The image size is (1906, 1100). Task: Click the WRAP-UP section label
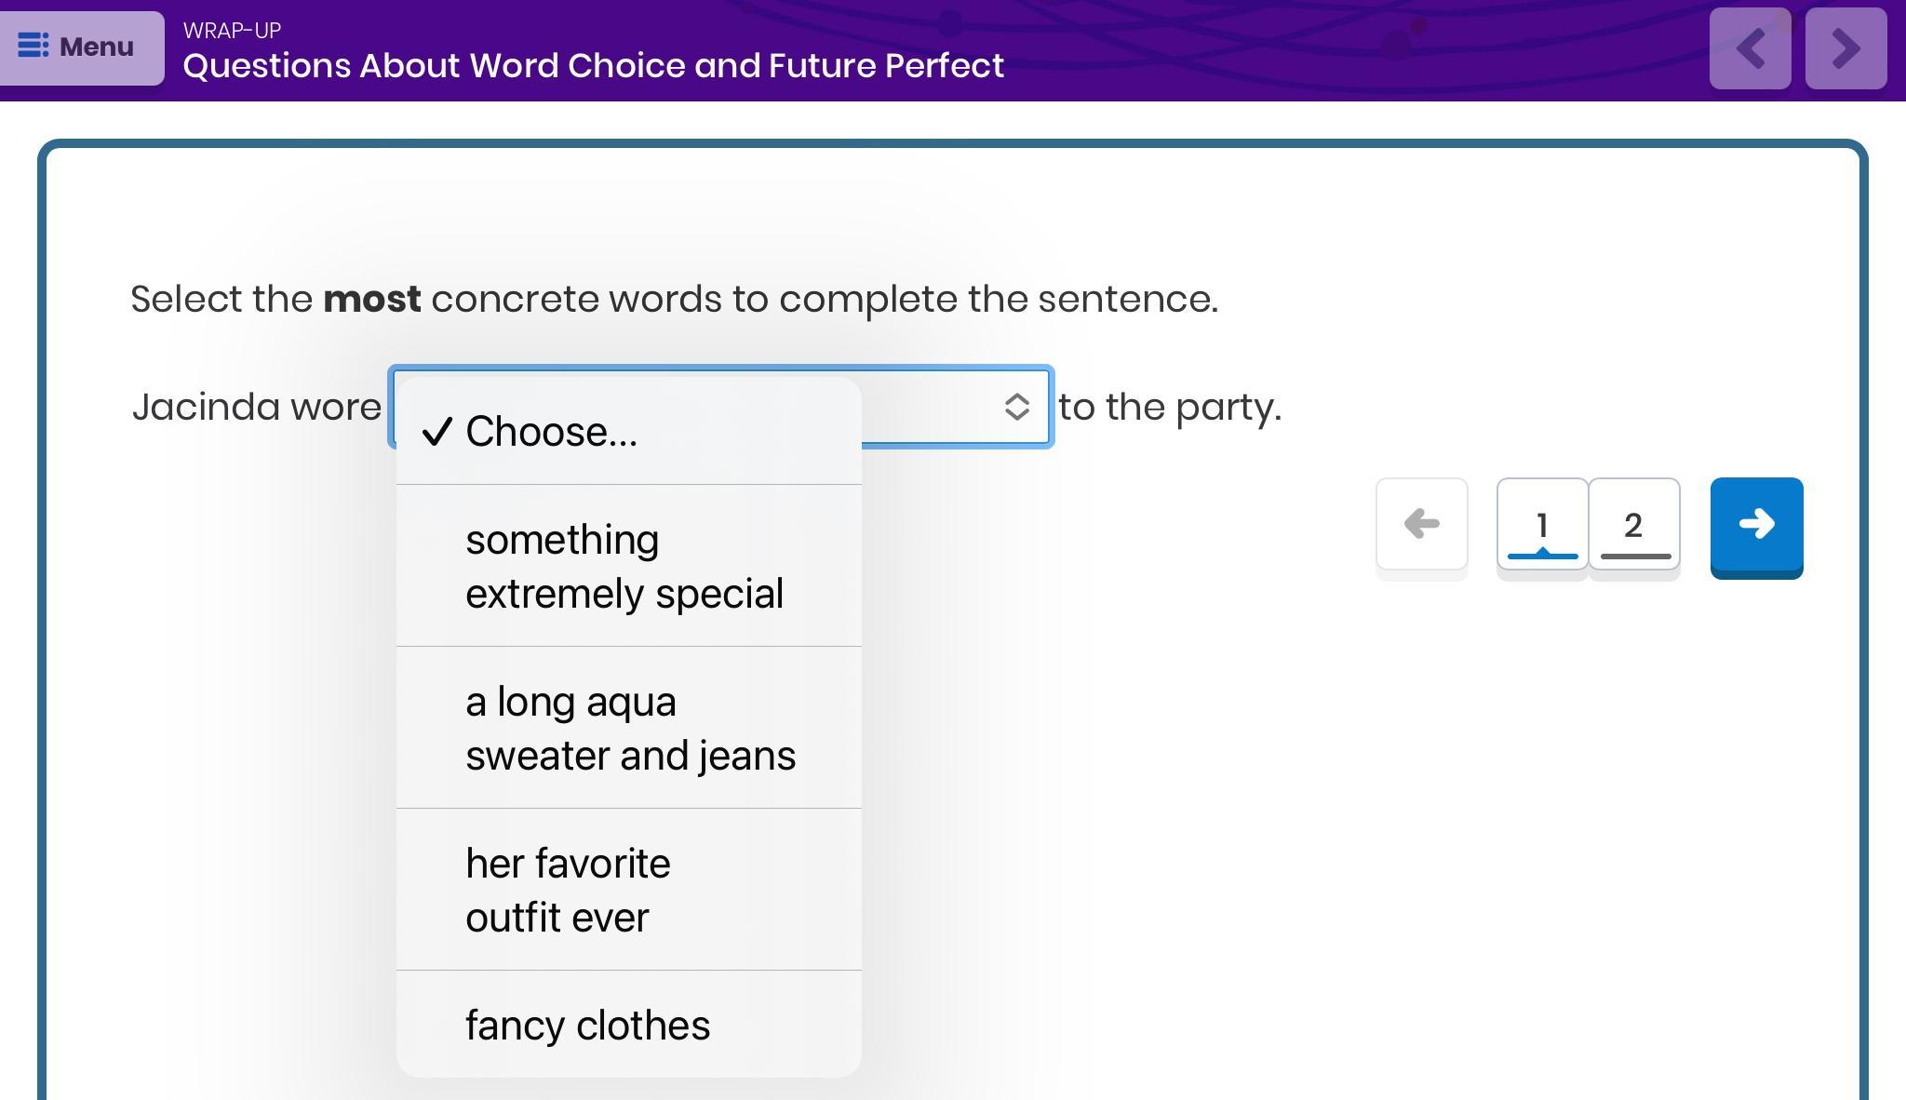point(232,31)
